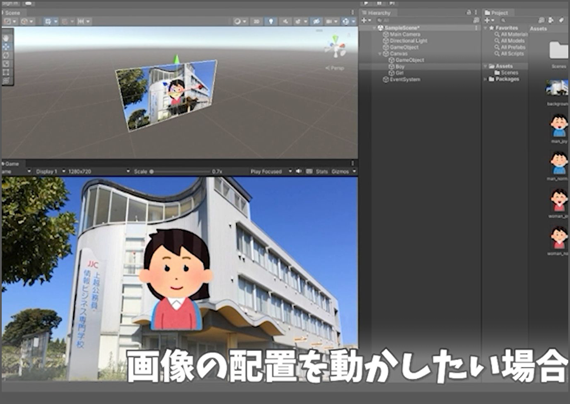Select Boy in the Hierarchy
570x404 pixels.
[400, 67]
